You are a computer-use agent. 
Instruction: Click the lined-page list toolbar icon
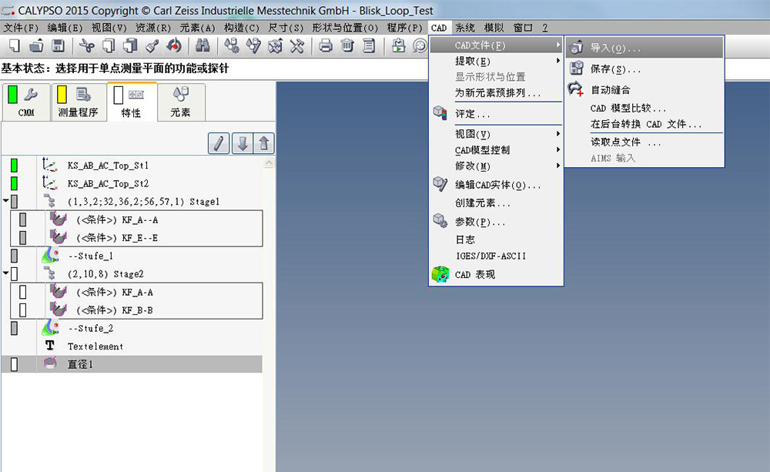click(x=369, y=46)
